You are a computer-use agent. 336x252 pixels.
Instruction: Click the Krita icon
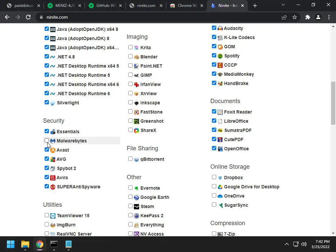click(x=136, y=48)
